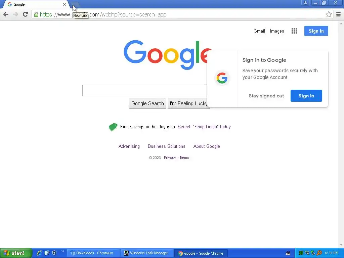The width and height of the screenshot is (344, 258).
Task: Click the green shopping tag icon
Action: coord(113,127)
